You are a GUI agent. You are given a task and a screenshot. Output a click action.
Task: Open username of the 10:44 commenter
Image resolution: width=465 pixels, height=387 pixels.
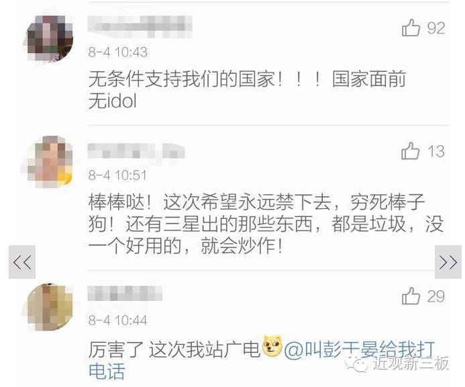(x=125, y=294)
